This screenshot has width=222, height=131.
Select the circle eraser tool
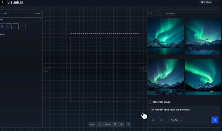point(16,26)
